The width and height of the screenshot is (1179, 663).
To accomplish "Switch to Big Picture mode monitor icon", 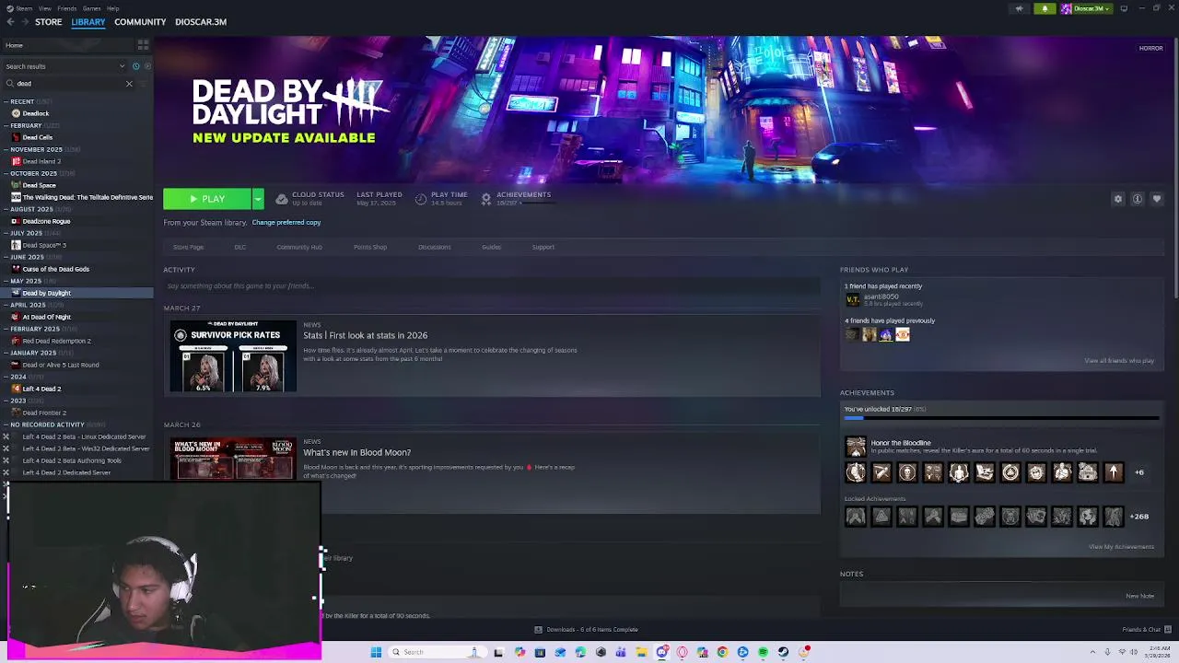I will 1124,8.
